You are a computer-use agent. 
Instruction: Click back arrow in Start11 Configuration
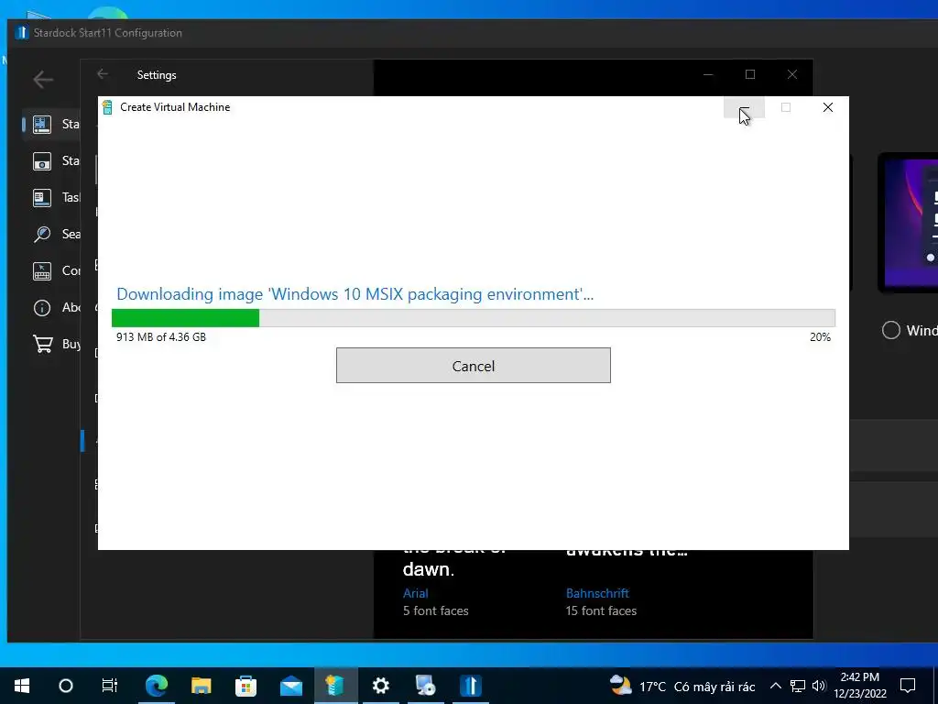point(43,79)
